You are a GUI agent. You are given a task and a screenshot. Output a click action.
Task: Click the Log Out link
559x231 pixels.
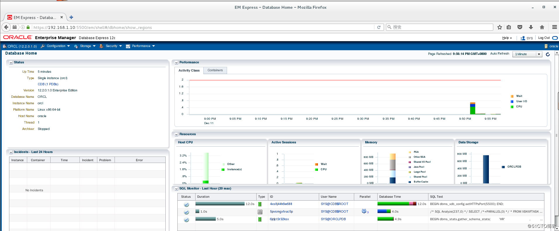[544, 38]
